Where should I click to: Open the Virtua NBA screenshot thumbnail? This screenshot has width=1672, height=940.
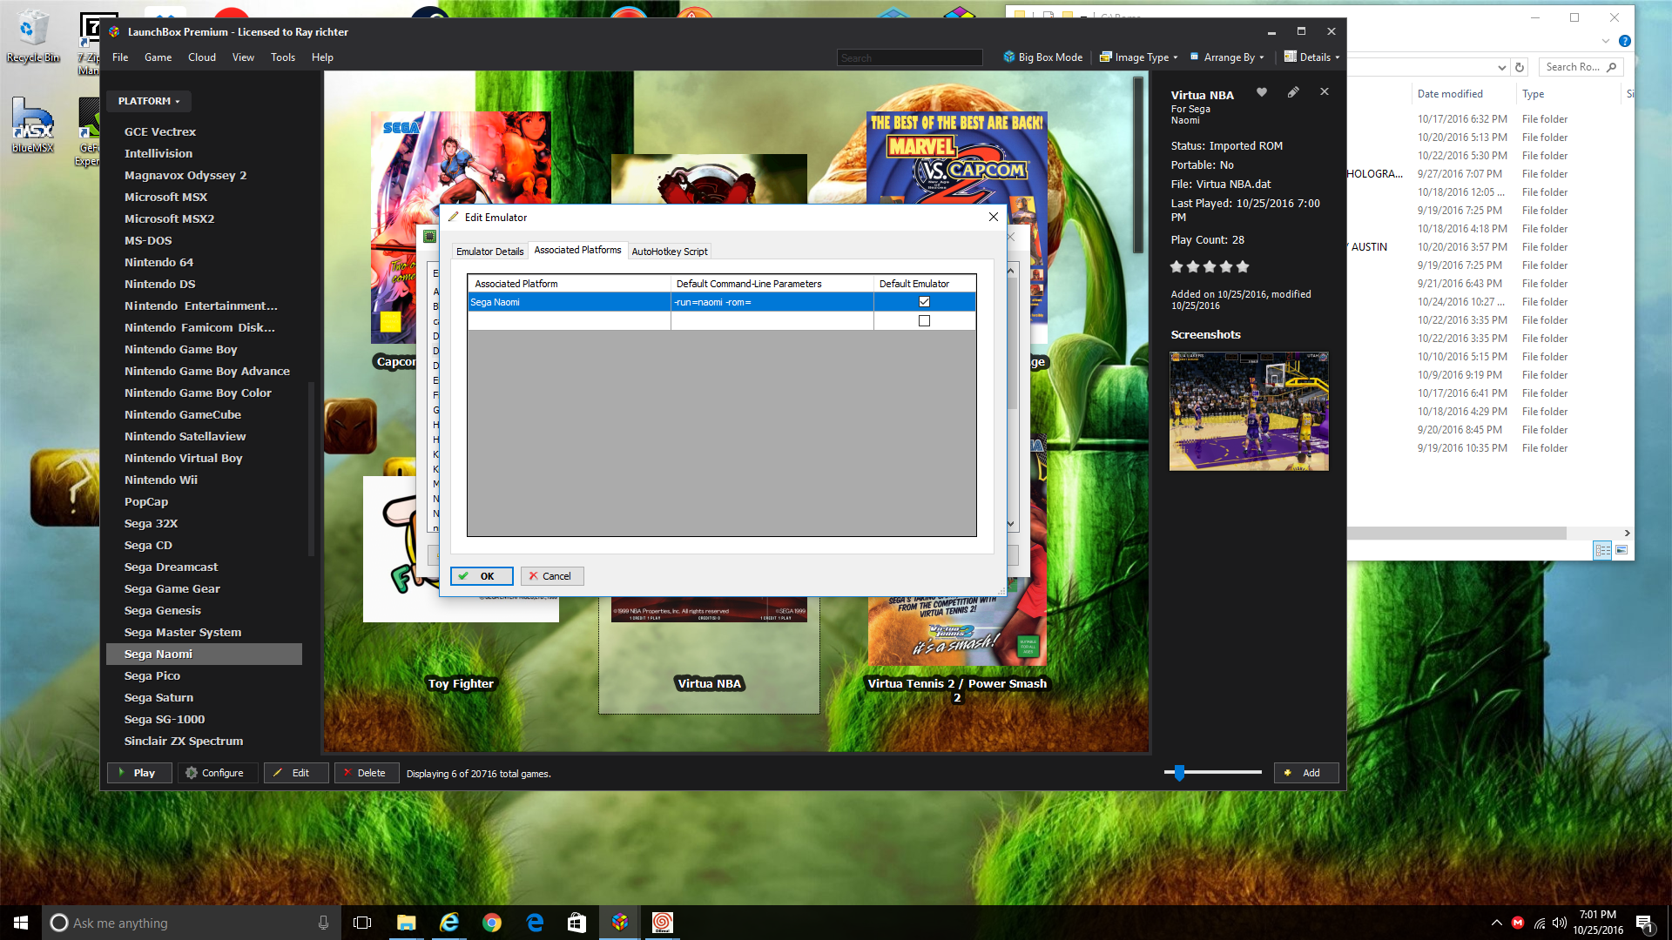(1249, 411)
